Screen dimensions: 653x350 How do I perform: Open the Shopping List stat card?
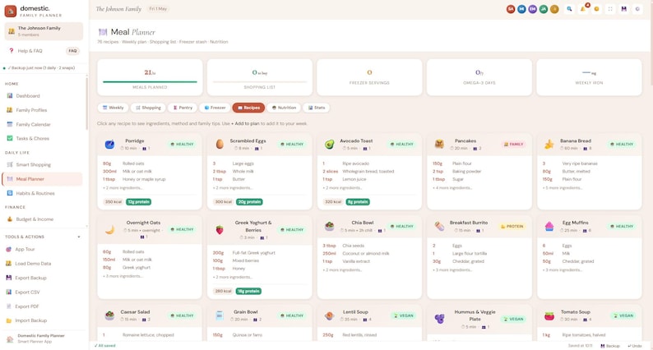click(x=259, y=77)
